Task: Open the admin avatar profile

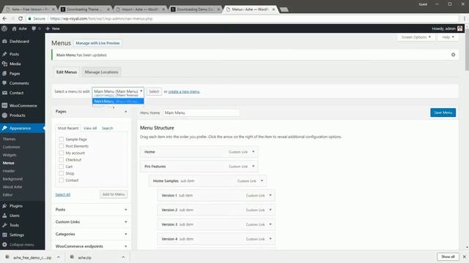Action: pyautogui.click(x=459, y=28)
